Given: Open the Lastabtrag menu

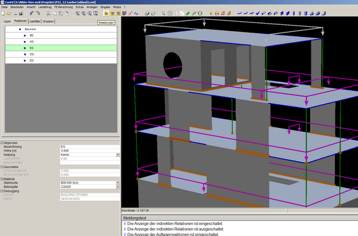Looking at the screenshot, I should pos(45,7).
